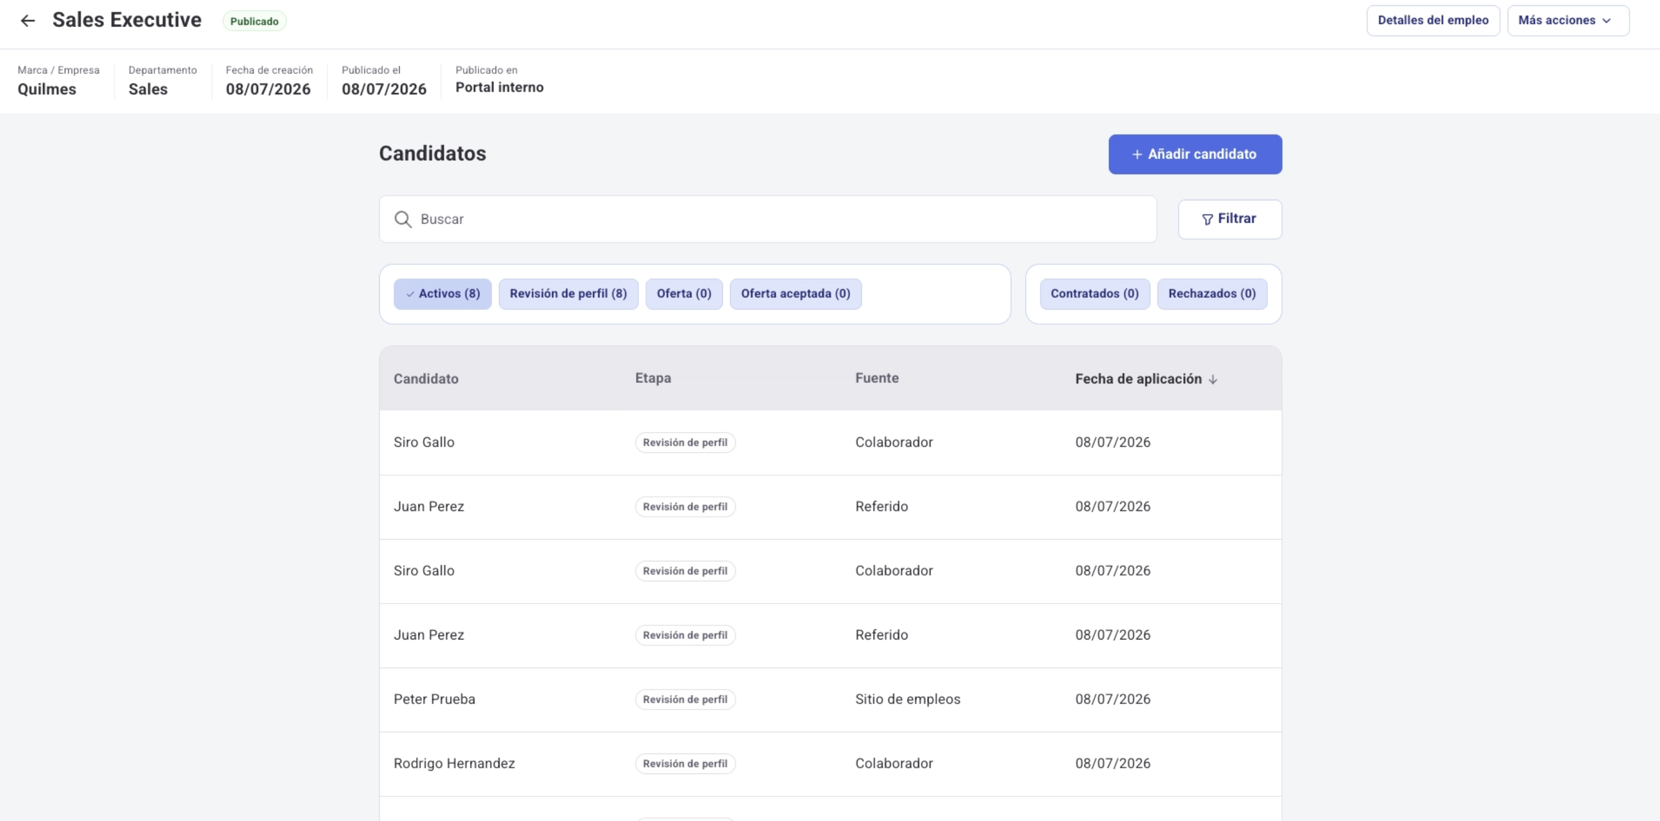Sort by the Candidato column header

[x=426, y=379]
